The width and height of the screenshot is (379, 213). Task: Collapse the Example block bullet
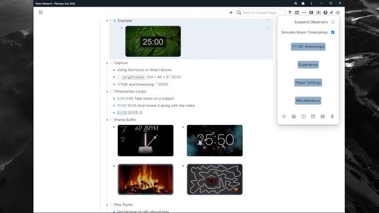click(x=114, y=21)
